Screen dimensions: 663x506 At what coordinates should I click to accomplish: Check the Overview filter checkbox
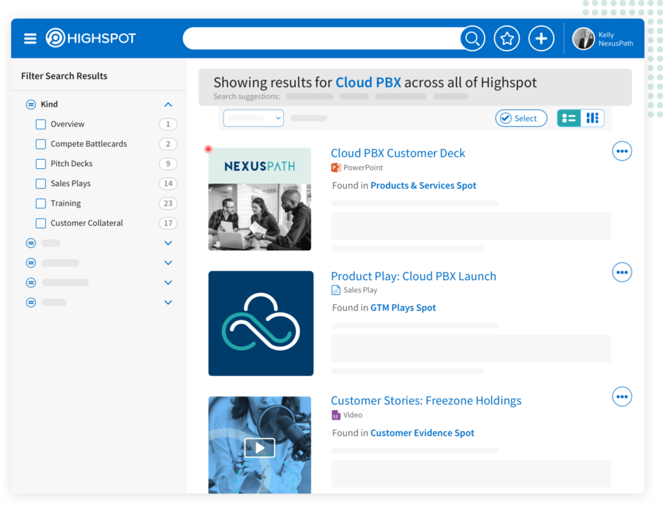pos(41,124)
